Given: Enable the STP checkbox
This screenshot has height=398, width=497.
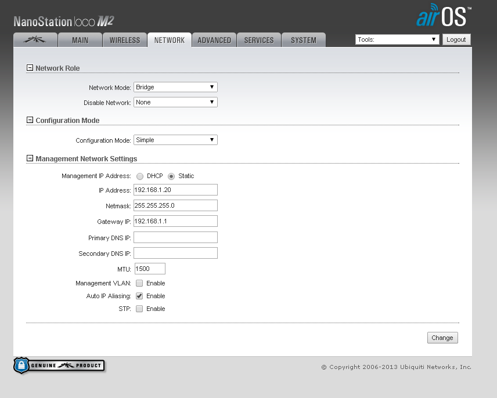Looking at the screenshot, I should [139, 309].
